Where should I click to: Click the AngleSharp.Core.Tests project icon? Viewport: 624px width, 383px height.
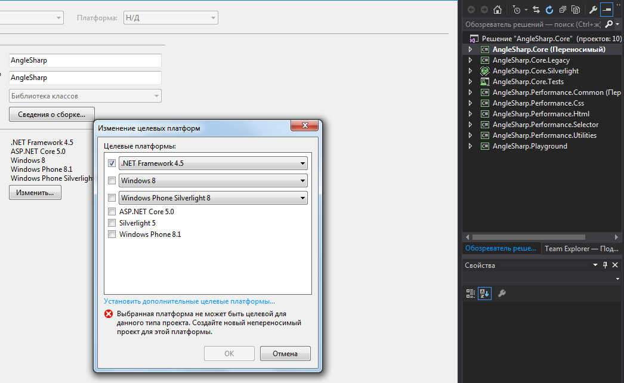[x=484, y=82]
